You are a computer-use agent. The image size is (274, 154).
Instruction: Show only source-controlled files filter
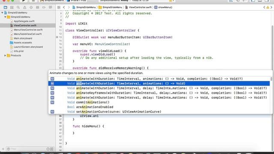click(x=52, y=149)
